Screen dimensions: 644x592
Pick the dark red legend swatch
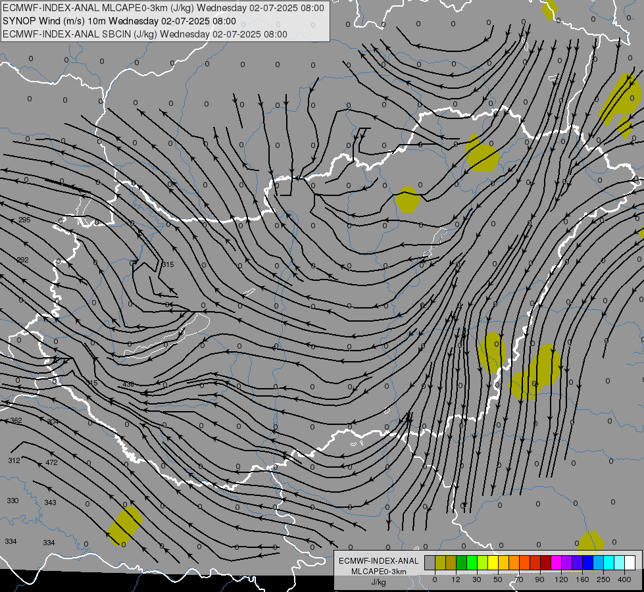tap(545, 562)
